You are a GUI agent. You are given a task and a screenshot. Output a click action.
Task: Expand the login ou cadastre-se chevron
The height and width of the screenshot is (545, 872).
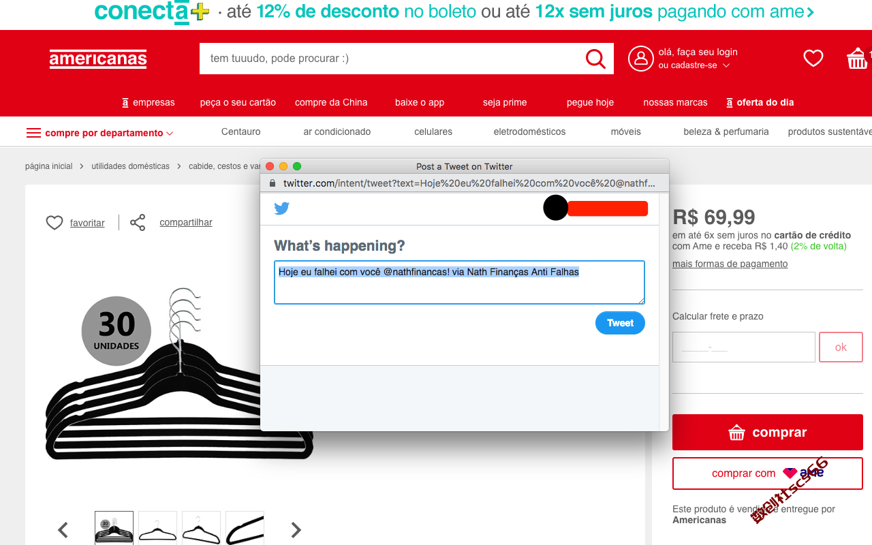pyautogui.click(x=726, y=65)
